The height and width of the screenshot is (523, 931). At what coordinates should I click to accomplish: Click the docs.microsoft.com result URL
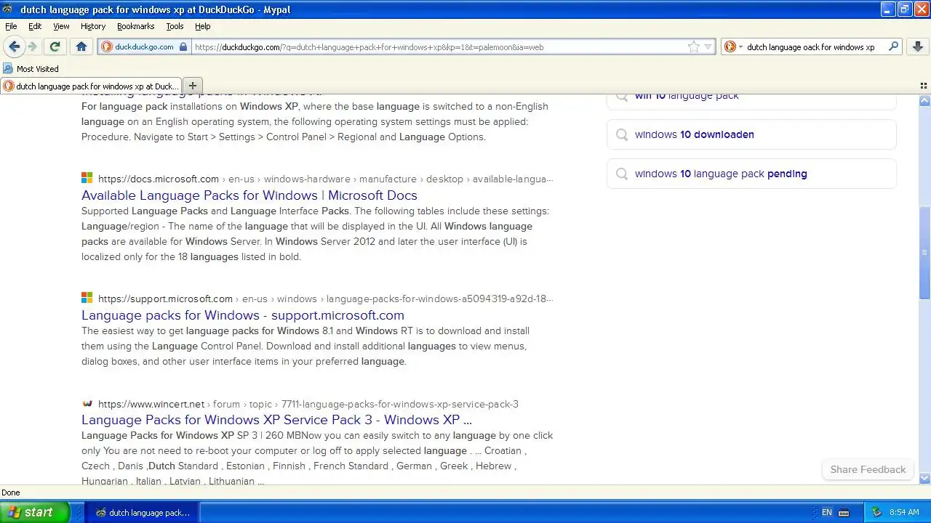326,179
